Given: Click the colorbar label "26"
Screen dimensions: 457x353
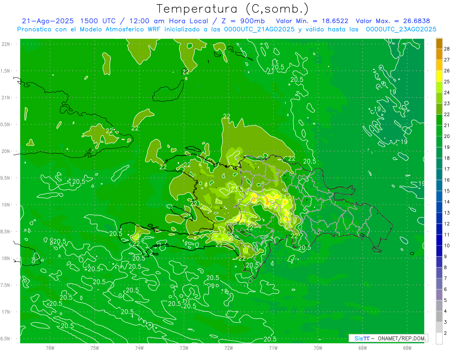Looking at the screenshot, I should click(447, 71).
